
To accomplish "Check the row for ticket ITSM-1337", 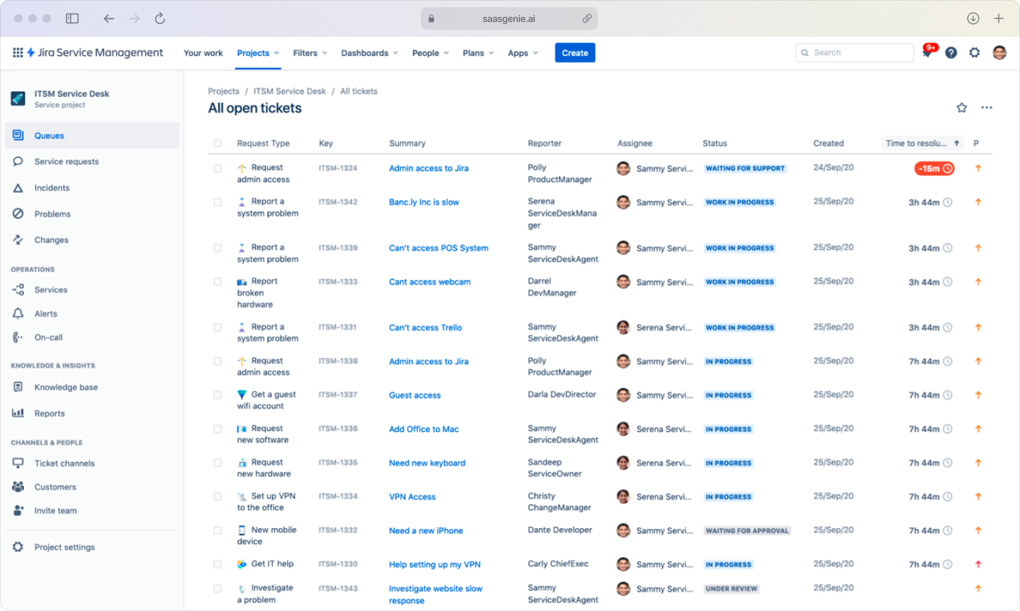I will click(x=217, y=394).
